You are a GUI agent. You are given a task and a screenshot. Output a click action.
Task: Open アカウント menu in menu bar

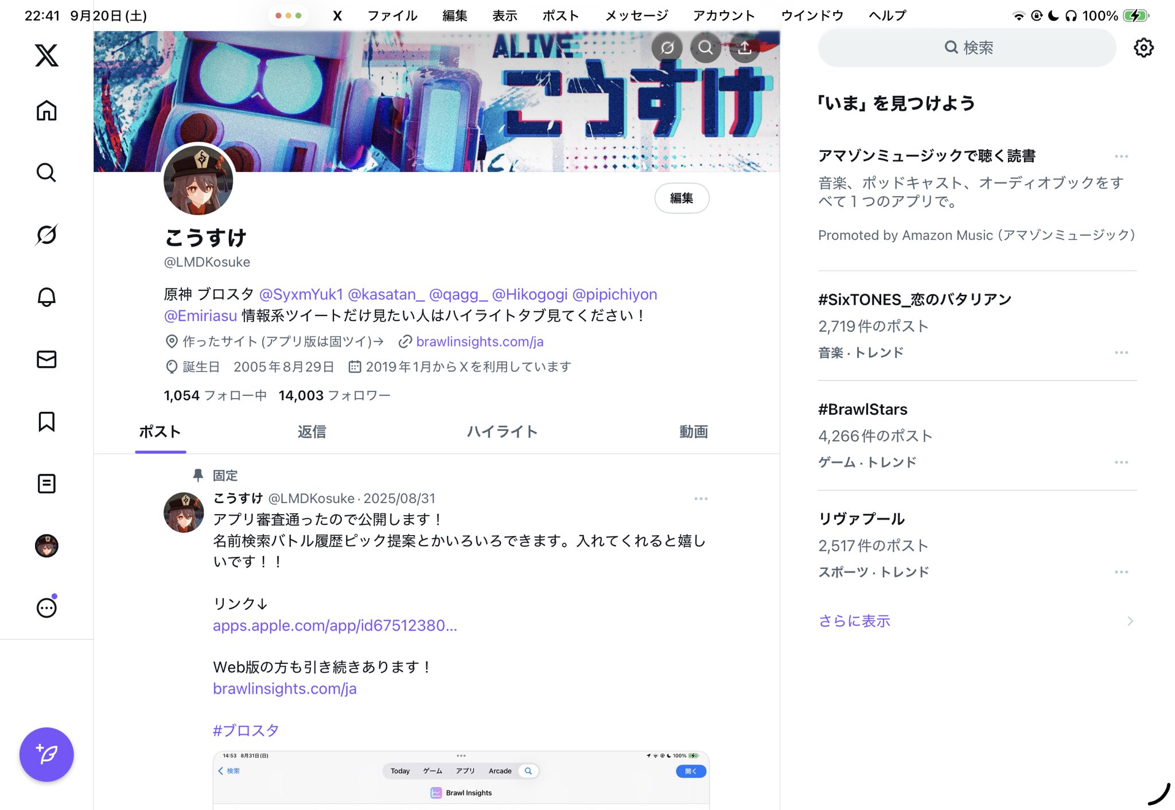(723, 15)
